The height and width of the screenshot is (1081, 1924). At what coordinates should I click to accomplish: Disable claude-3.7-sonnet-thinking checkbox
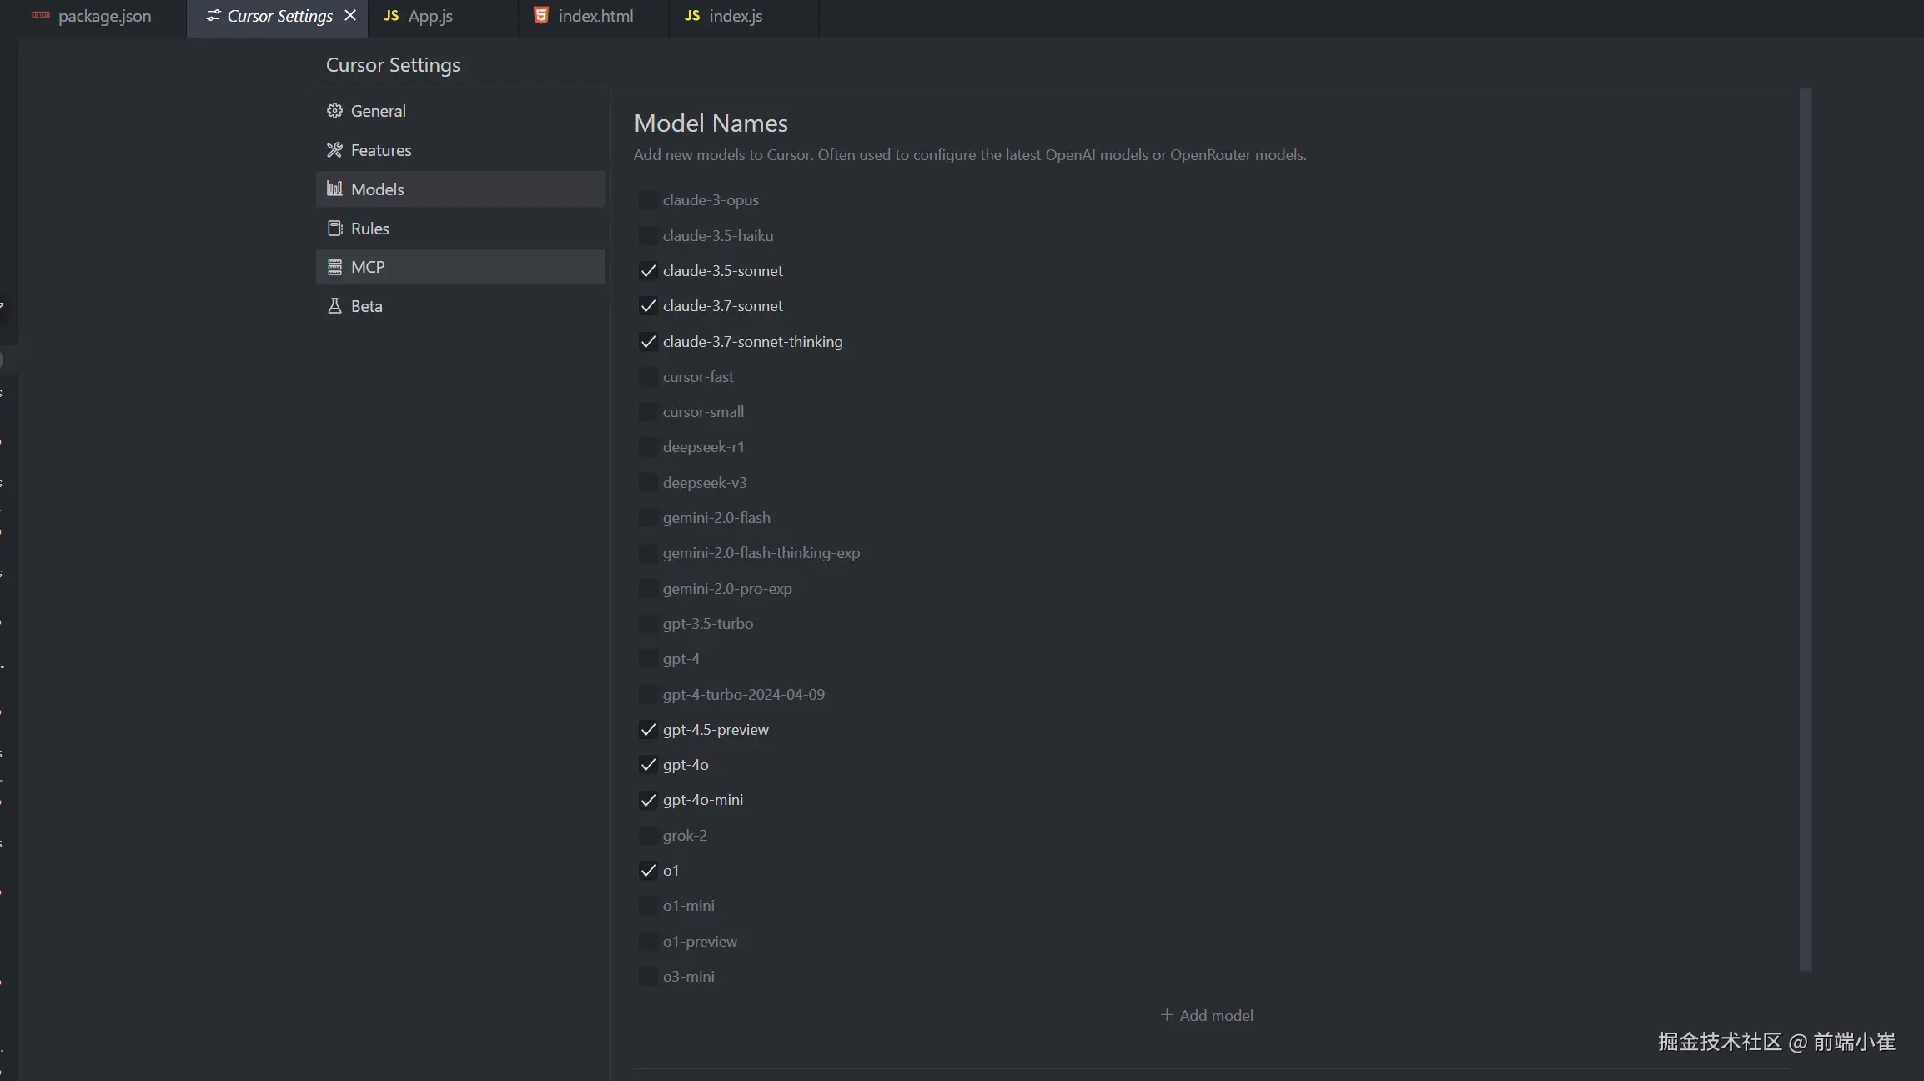point(647,342)
